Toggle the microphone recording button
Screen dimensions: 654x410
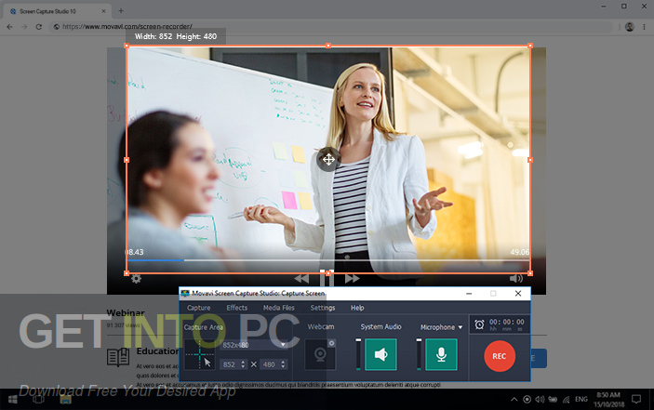pos(441,354)
